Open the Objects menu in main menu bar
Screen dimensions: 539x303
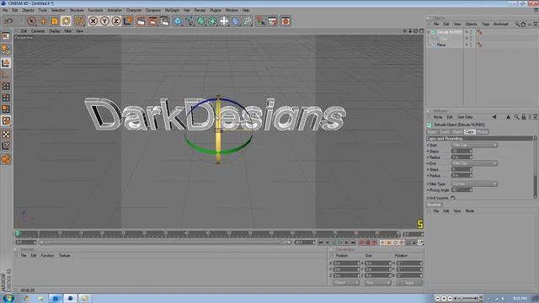pos(28,10)
